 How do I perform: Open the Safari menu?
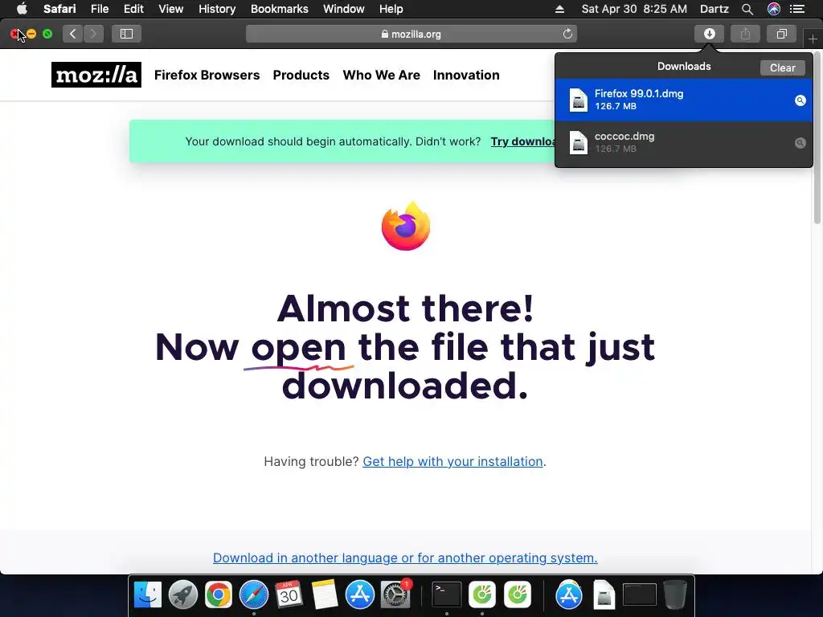tap(59, 9)
